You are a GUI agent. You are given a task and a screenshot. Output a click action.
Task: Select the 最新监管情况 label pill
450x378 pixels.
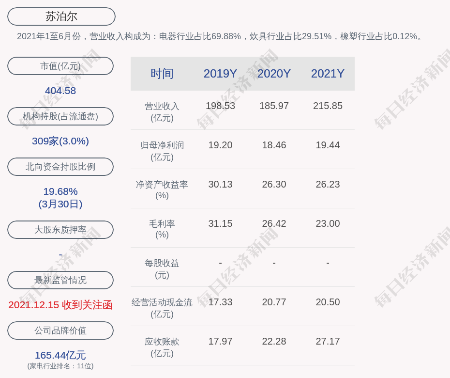(60, 280)
